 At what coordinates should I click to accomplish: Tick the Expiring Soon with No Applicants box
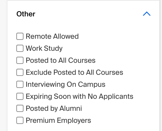20,96
